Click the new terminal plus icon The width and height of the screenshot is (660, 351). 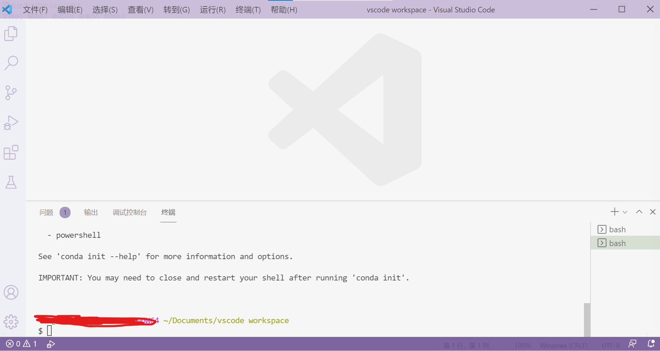(615, 212)
